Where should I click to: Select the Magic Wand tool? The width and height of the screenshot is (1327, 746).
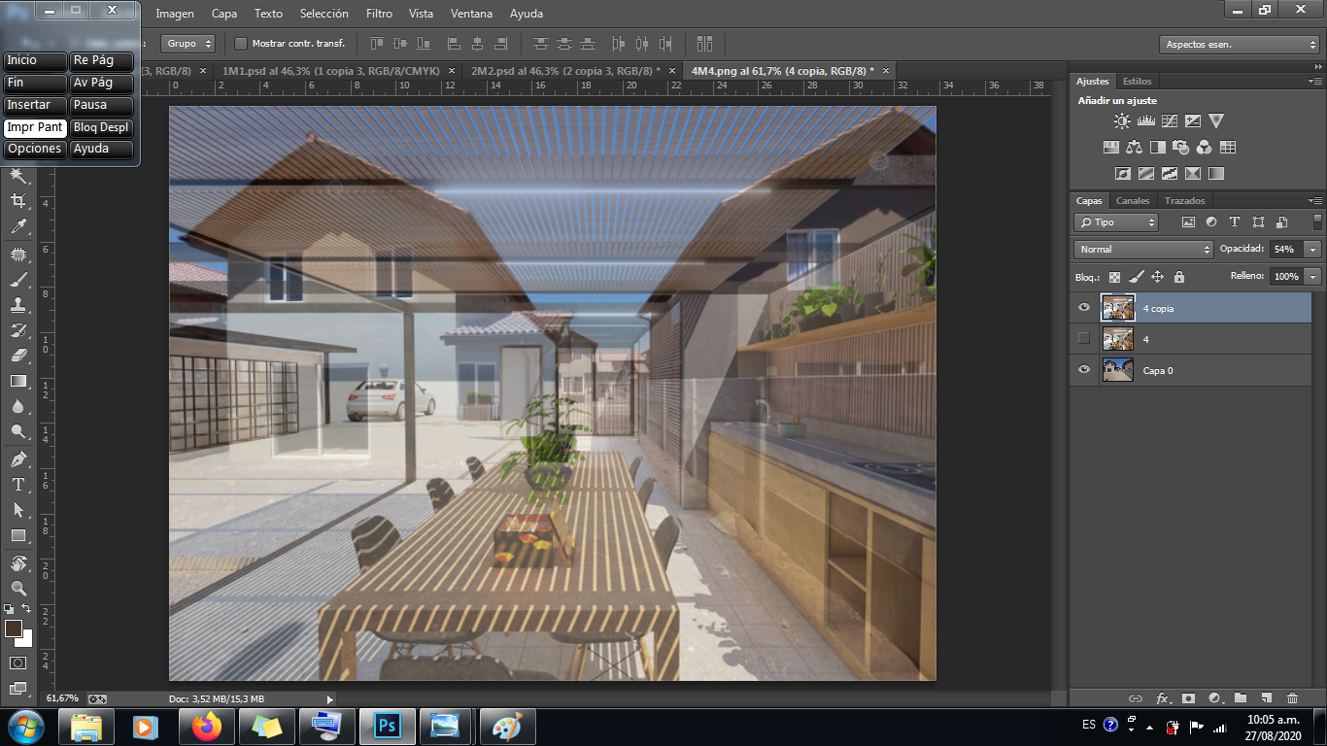(17, 176)
